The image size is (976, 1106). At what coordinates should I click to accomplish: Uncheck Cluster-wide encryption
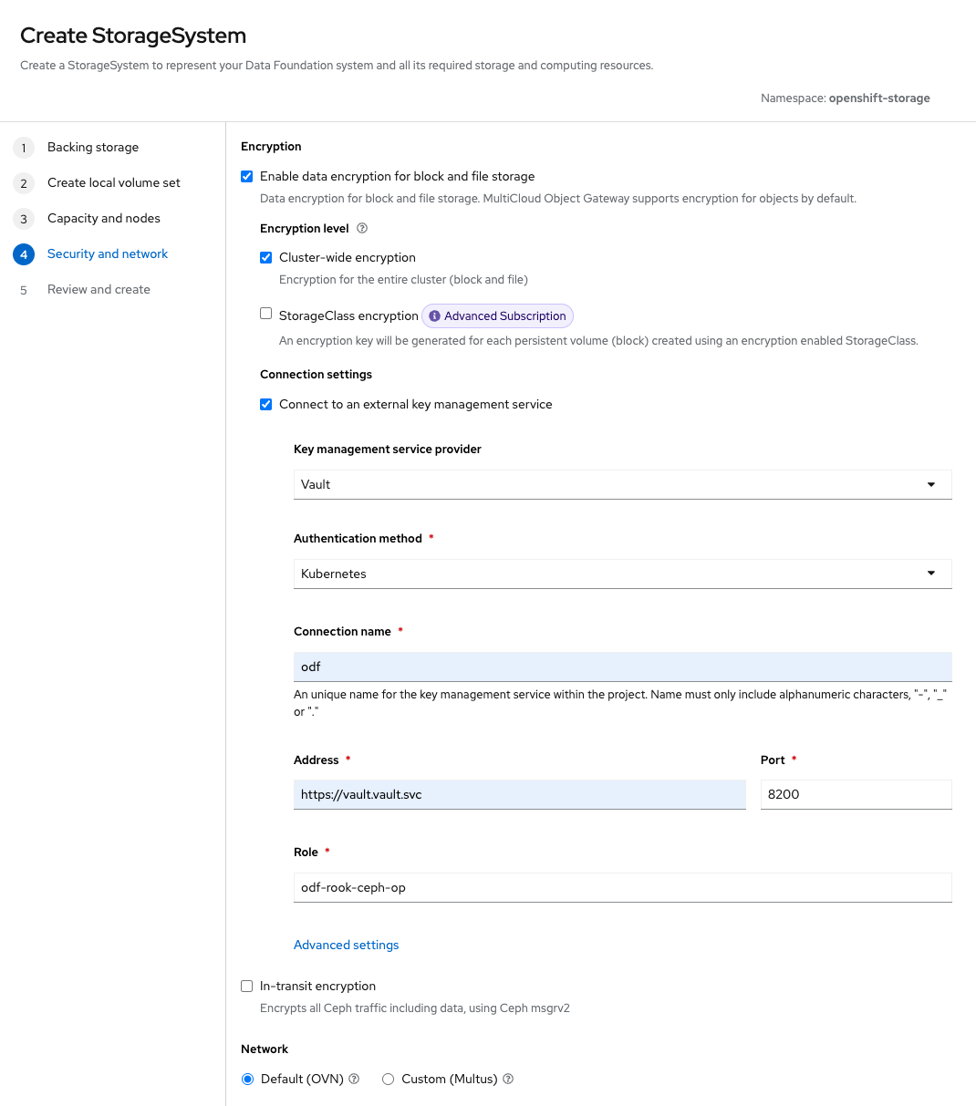266,258
